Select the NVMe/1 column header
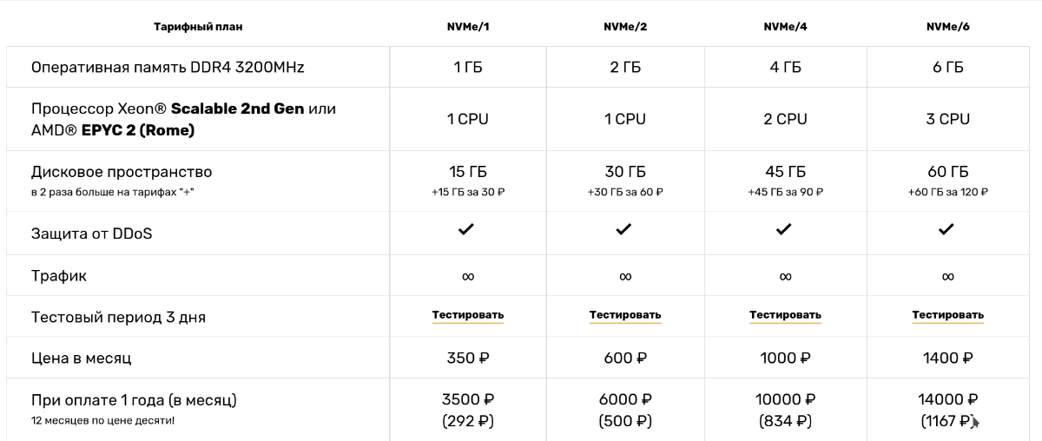 [x=468, y=27]
